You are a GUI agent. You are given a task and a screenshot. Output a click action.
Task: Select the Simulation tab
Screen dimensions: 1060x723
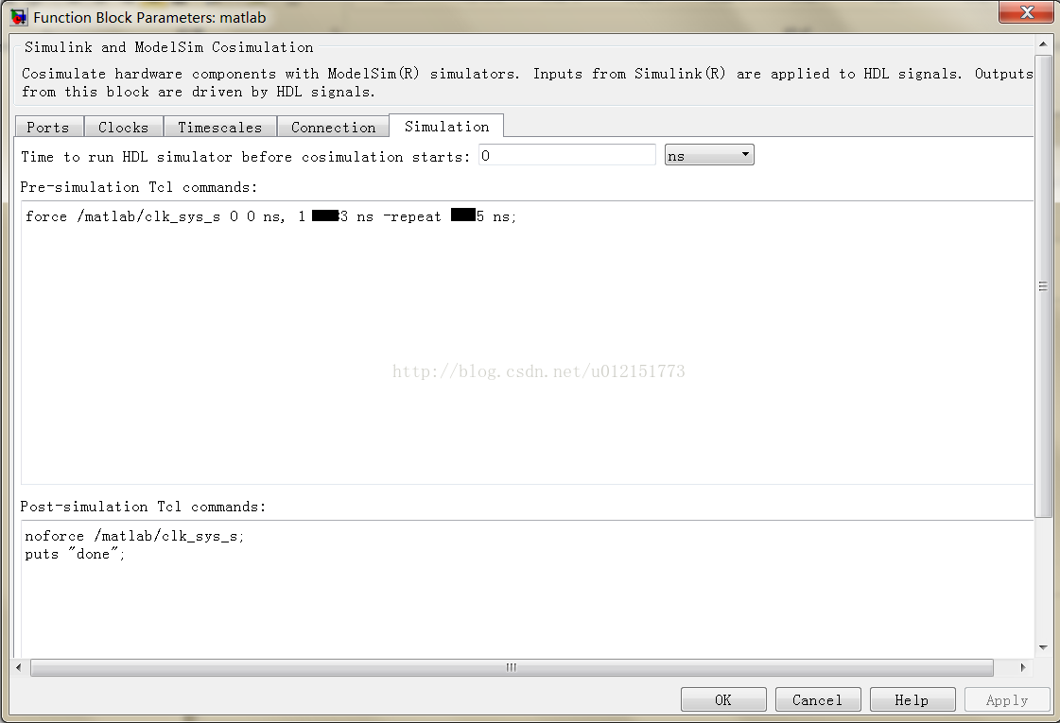pos(446,126)
